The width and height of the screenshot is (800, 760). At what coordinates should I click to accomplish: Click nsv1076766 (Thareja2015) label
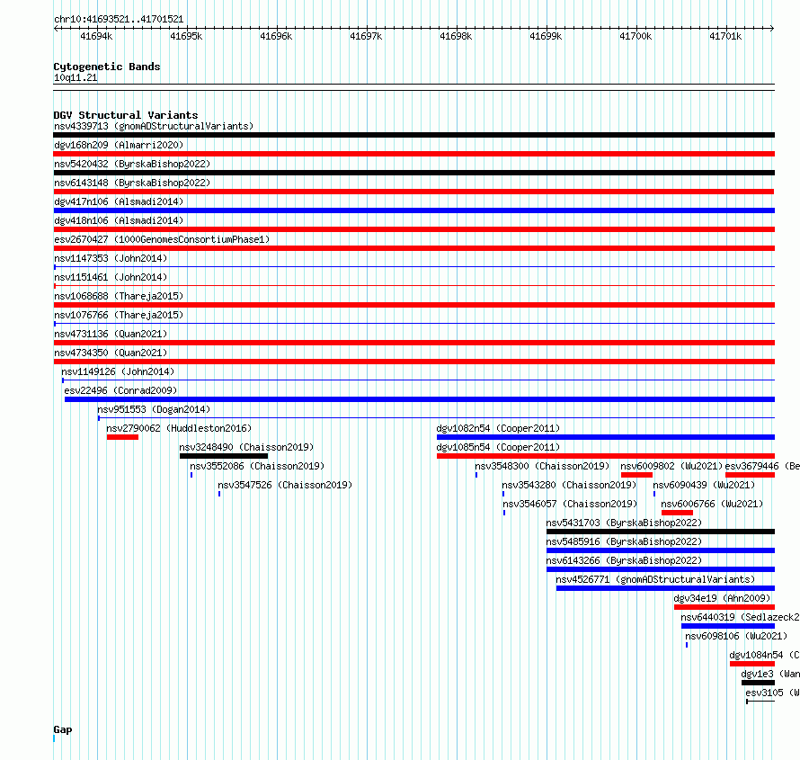click(x=119, y=315)
